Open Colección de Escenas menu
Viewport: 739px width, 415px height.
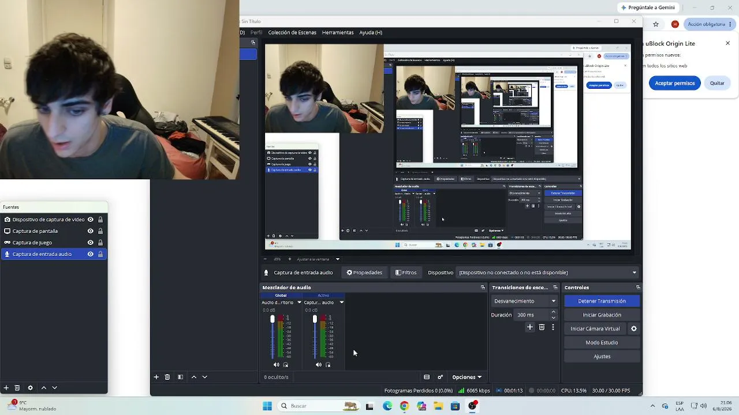[x=292, y=33]
